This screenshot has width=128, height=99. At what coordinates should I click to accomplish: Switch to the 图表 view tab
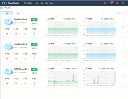click(x=7, y=13)
